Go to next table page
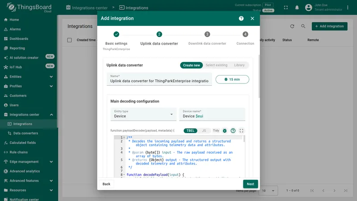 [334, 191]
